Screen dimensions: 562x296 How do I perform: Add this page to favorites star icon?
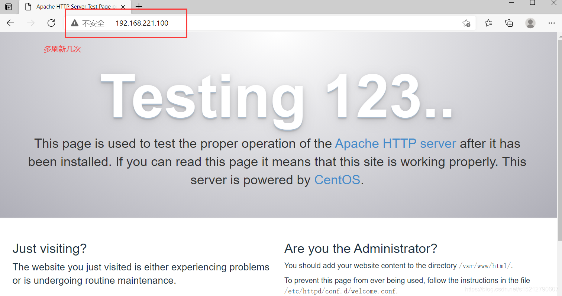pos(466,23)
